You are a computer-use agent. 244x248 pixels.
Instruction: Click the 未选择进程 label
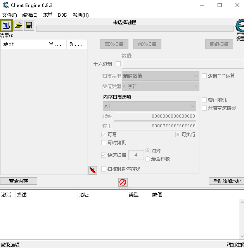pyautogui.click(x=125, y=23)
